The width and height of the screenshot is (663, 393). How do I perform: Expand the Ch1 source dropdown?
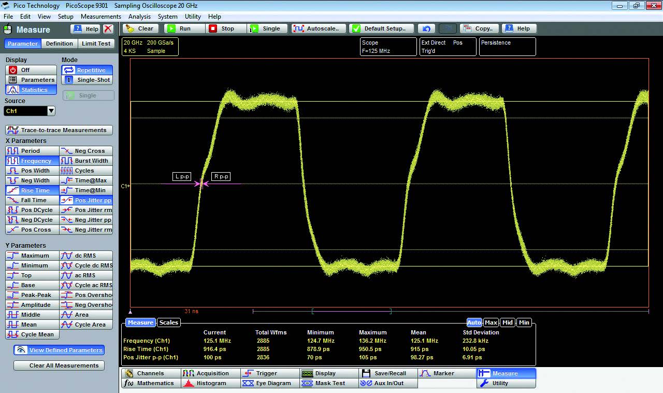click(51, 111)
